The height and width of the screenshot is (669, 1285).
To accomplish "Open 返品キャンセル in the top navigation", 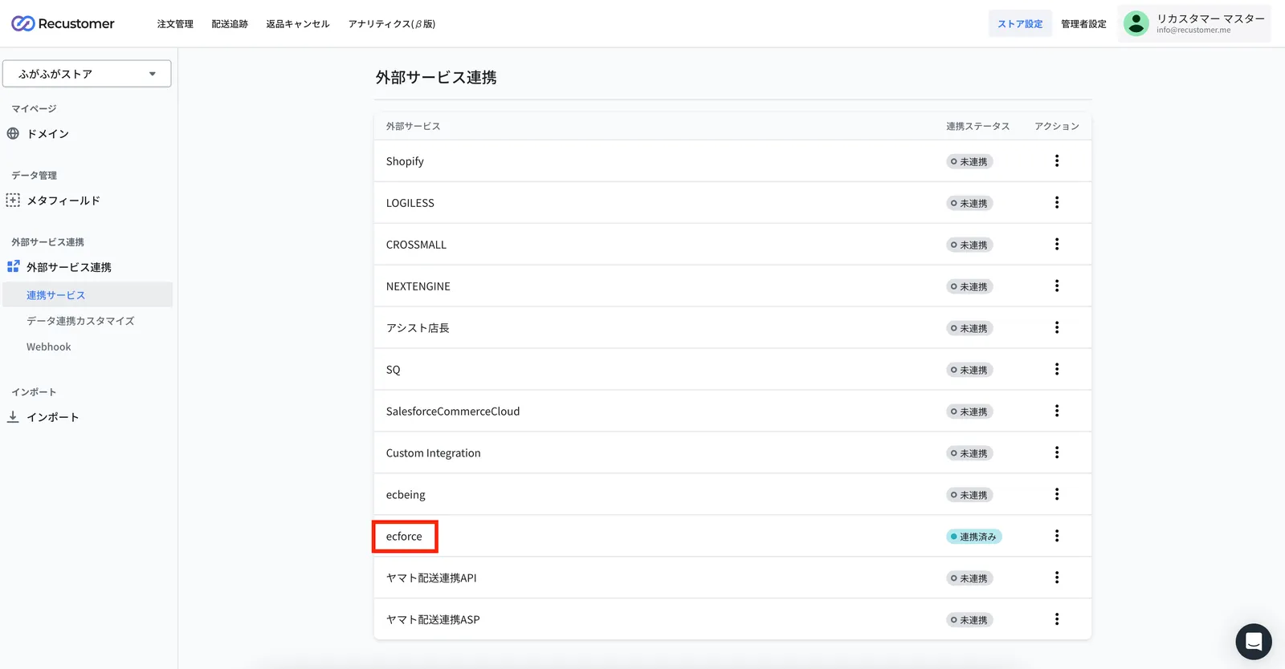I will [298, 24].
